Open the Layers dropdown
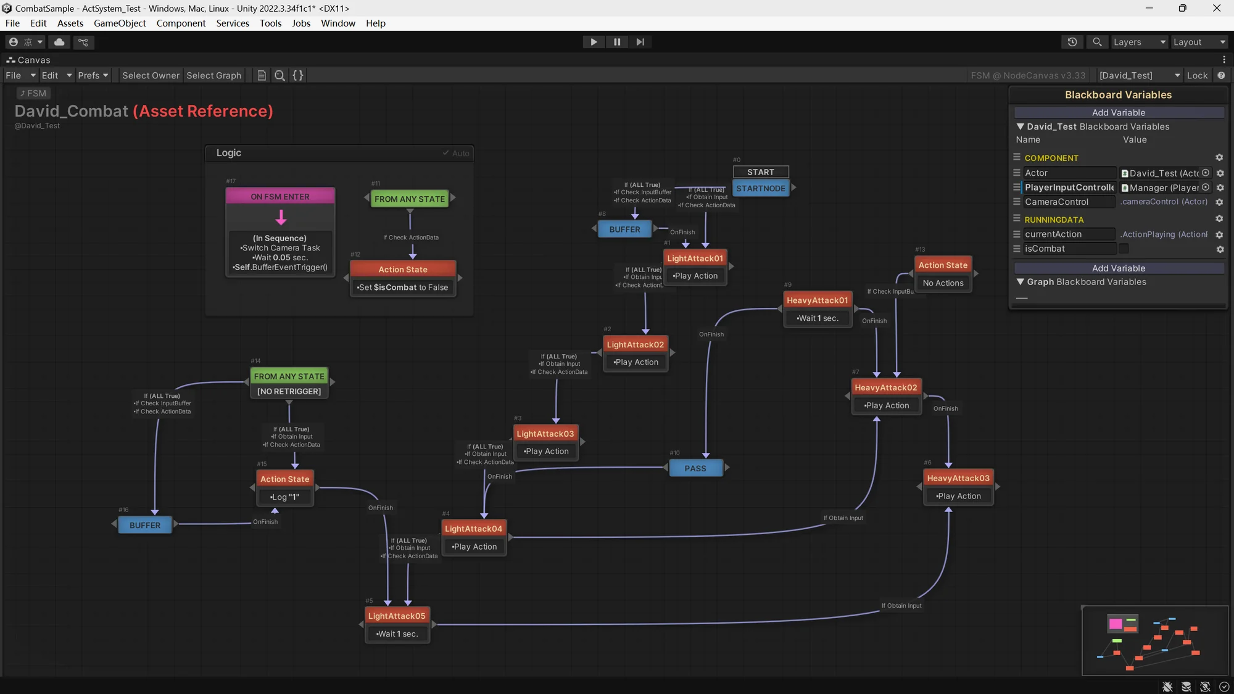The image size is (1234, 694). pos(1139,42)
